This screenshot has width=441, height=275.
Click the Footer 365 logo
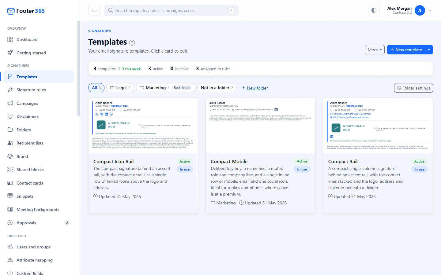click(26, 11)
